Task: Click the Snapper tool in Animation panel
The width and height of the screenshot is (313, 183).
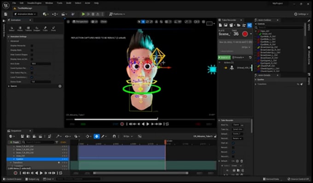Action: pos(37,29)
